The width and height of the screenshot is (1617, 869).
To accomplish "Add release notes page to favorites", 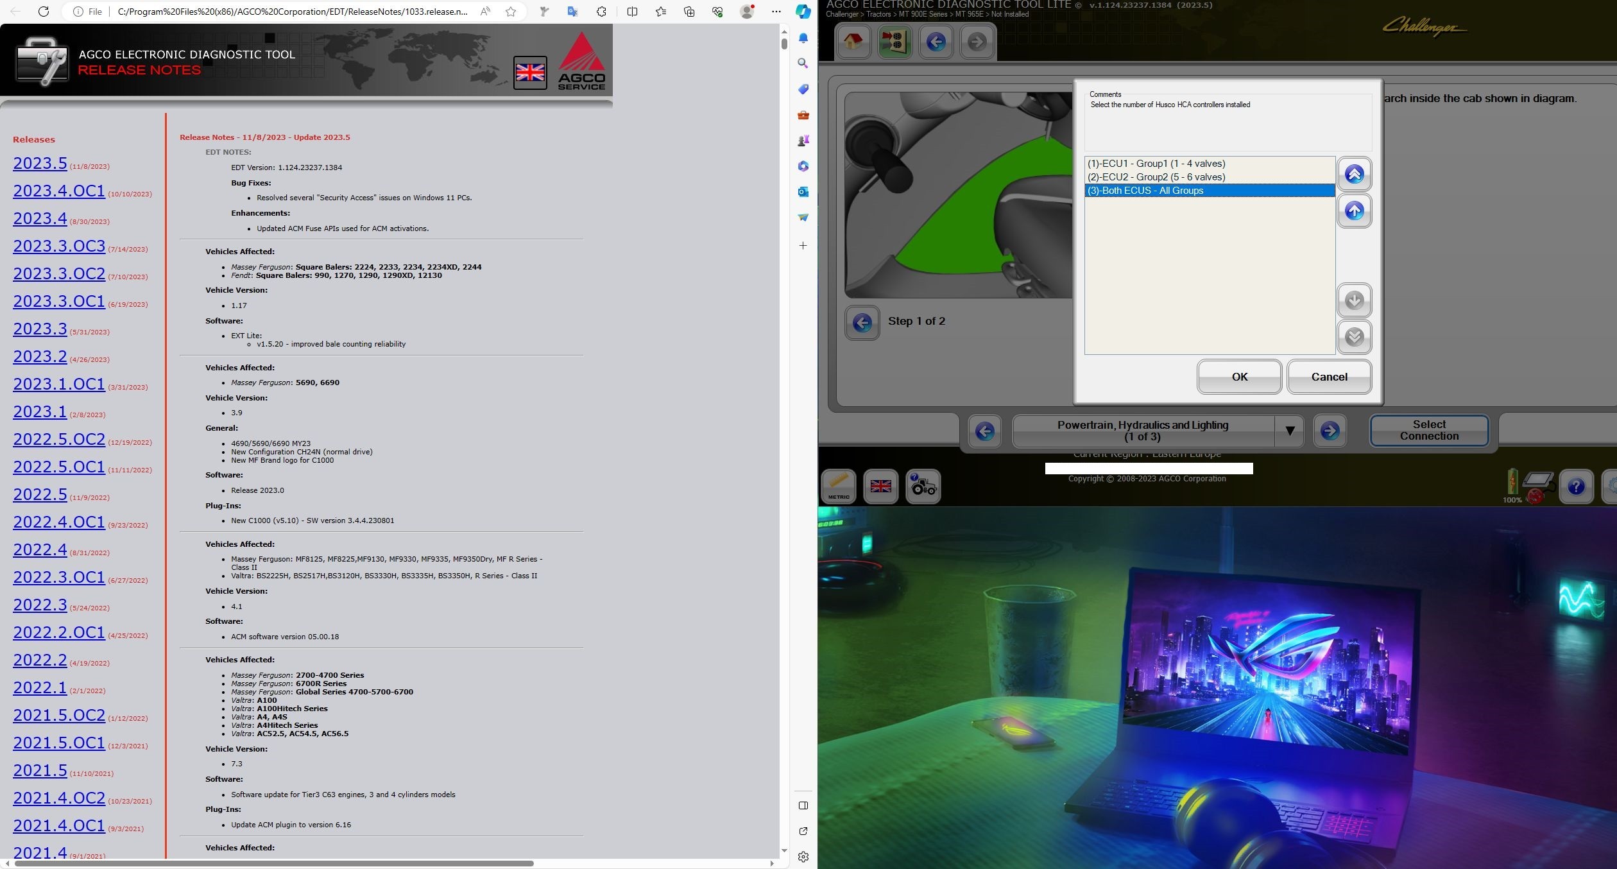I will click(x=511, y=12).
